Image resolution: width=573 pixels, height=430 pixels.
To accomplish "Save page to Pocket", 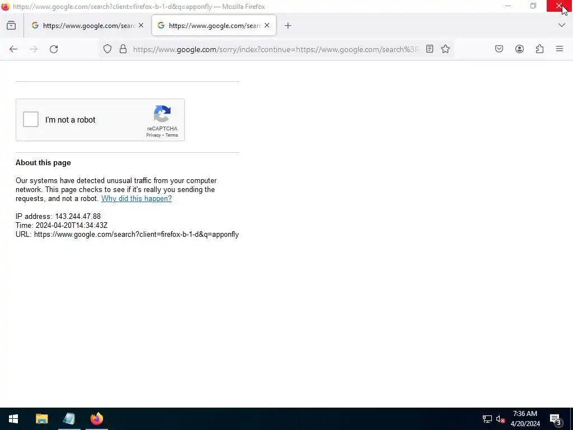I will (x=499, y=49).
